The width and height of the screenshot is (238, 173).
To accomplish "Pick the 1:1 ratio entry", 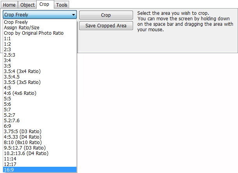I will 40,38.
